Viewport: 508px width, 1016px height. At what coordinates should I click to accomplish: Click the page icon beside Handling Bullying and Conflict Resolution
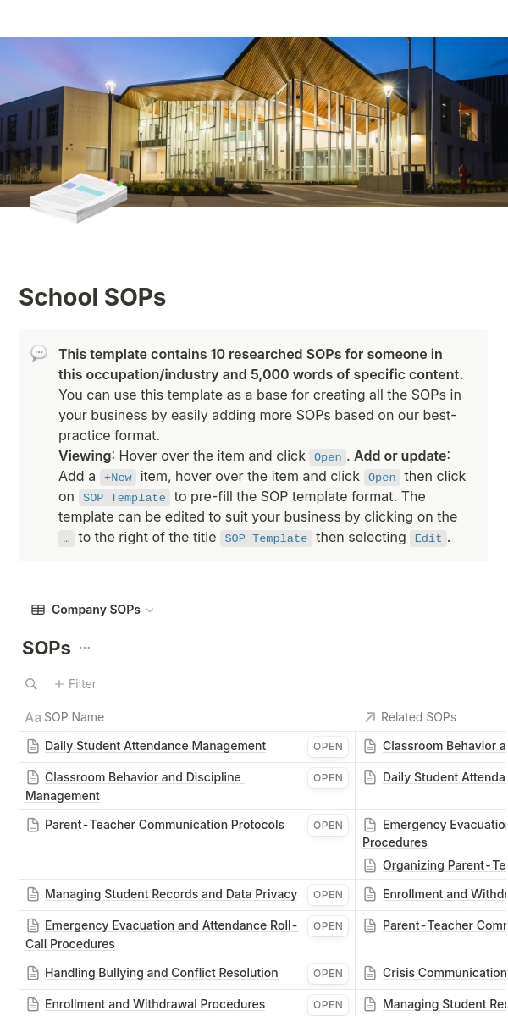point(33,973)
